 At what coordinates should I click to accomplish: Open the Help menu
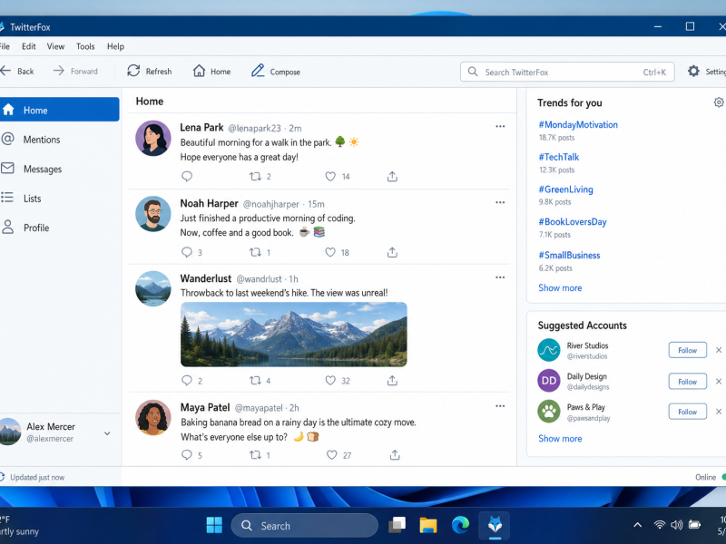pos(116,46)
